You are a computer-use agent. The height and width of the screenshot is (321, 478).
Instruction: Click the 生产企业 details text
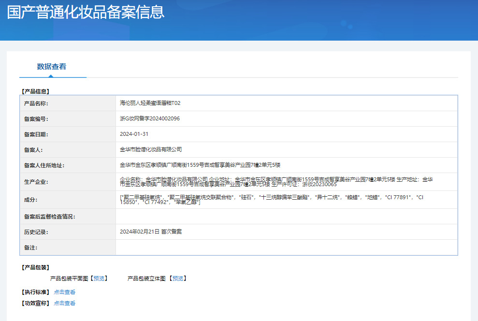click(x=275, y=182)
